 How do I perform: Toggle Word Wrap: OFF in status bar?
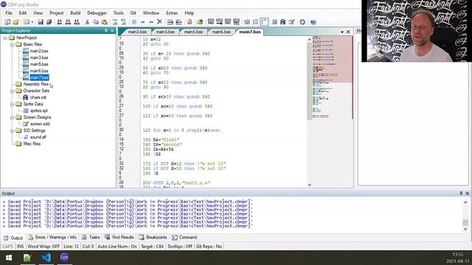tap(44, 247)
